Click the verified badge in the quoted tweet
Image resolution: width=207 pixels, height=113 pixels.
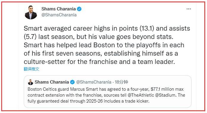pyautogui.click(x=72, y=82)
